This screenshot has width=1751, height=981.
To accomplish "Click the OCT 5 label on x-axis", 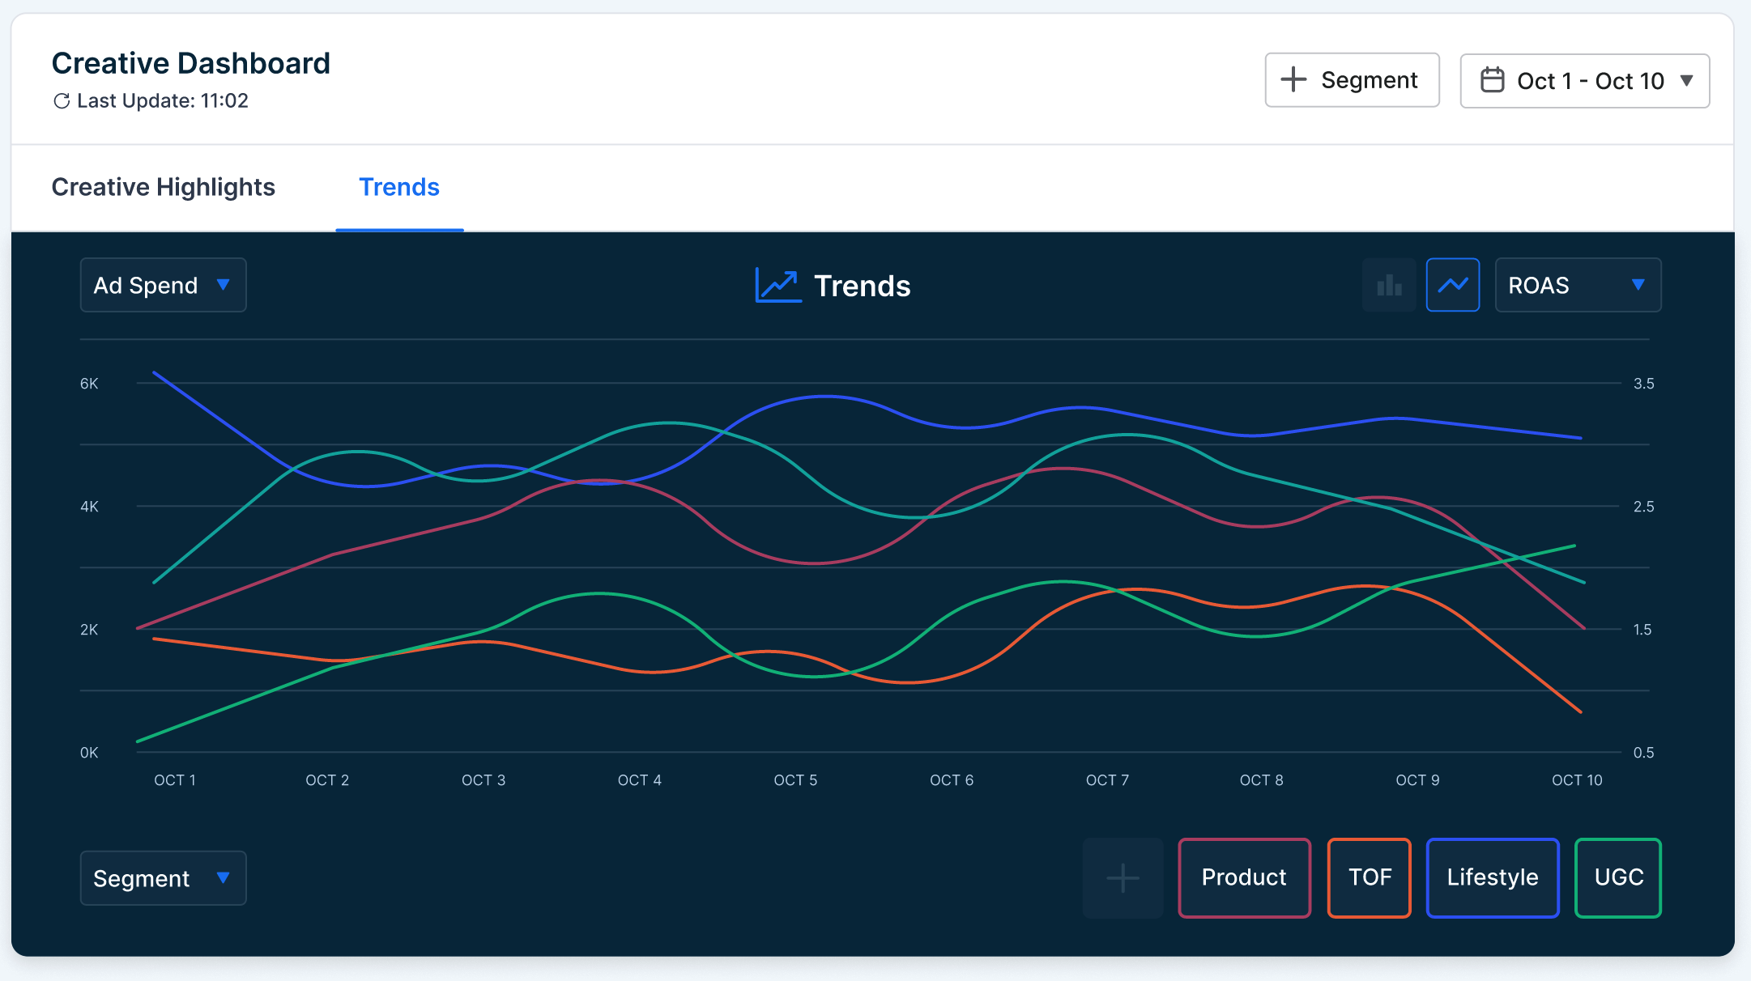I will [795, 779].
